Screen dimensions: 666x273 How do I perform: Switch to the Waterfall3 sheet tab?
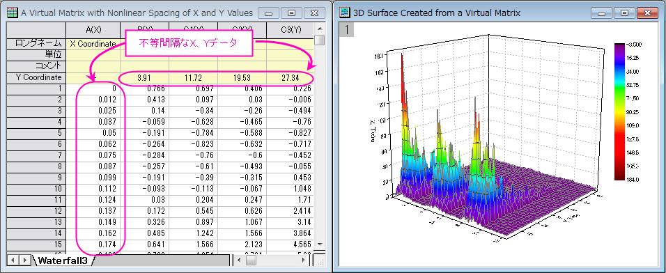63,260
